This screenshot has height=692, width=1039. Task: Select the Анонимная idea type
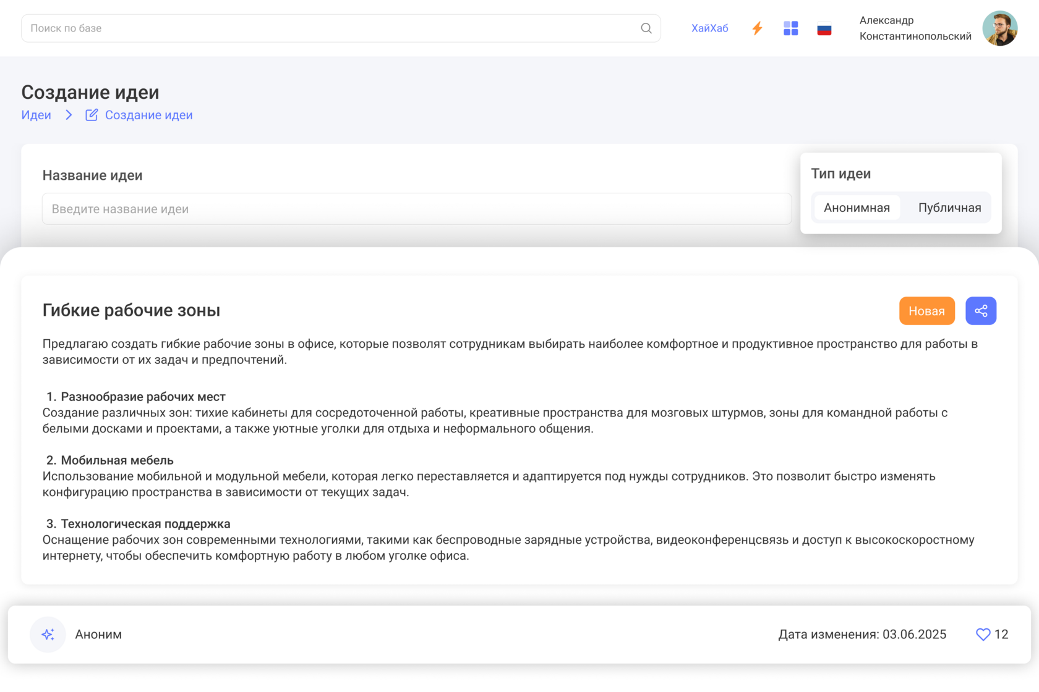[x=857, y=208]
